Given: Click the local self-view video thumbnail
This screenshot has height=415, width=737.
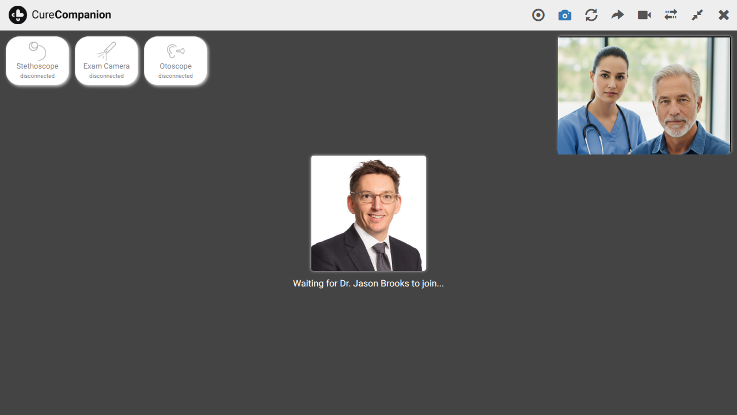Looking at the screenshot, I should (644, 96).
